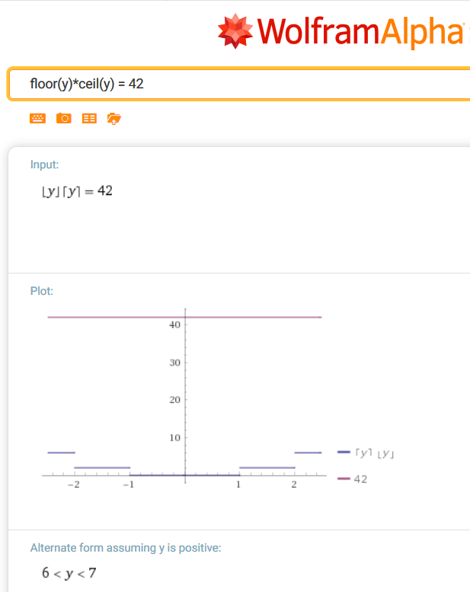The image size is (470, 592).
Task: Click the blue legend line swatch
Action: [x=344, y=453]
